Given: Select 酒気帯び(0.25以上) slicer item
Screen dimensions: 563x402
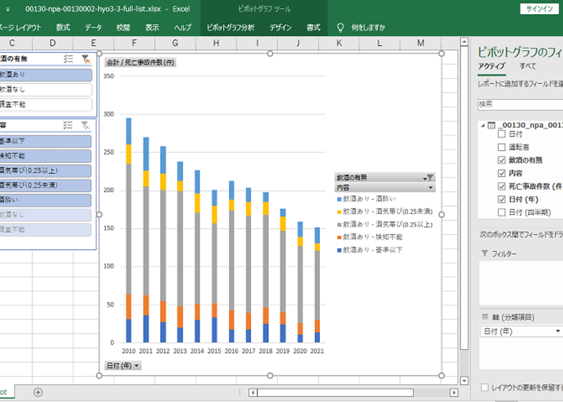Looking at the screenshot, I should (x=45, y=171).
